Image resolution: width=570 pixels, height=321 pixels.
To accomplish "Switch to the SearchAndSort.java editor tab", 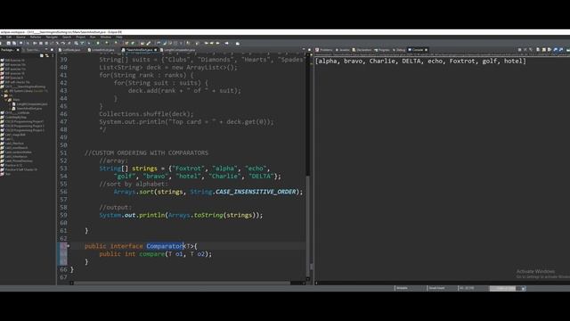I will (x=139, y=50).
